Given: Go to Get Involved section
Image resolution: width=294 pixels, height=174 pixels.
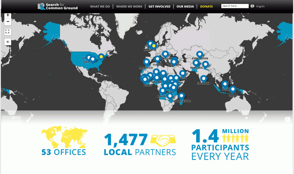Looking at the screenshot, I should (159, 7).
